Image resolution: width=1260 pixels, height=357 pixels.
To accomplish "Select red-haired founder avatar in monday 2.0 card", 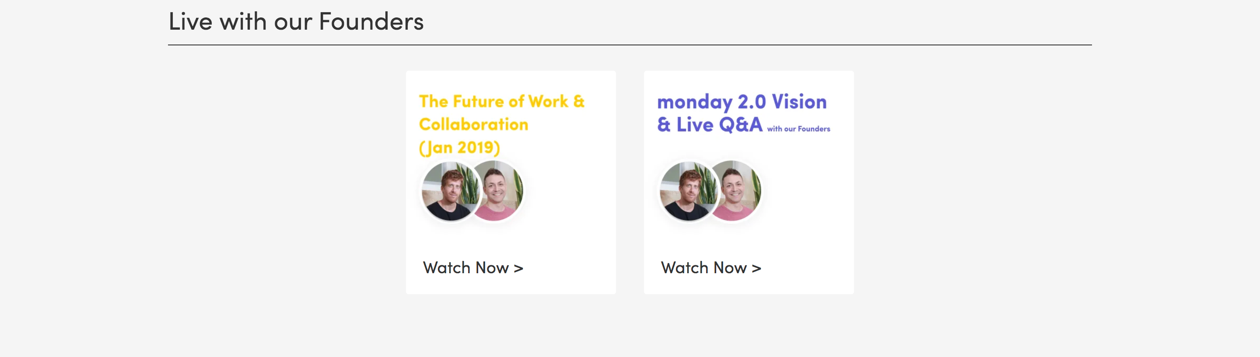I will coord(688,191).
